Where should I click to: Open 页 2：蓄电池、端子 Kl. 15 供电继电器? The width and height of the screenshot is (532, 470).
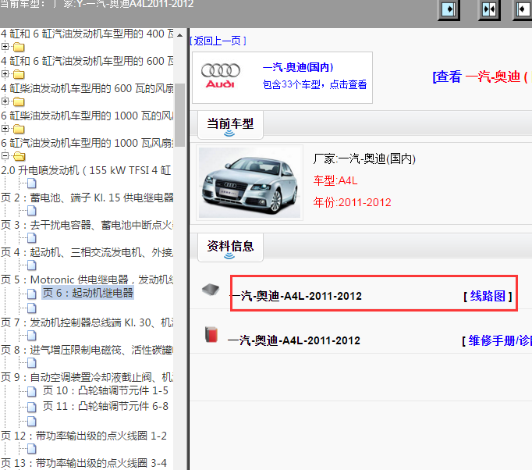pos(87,198)
